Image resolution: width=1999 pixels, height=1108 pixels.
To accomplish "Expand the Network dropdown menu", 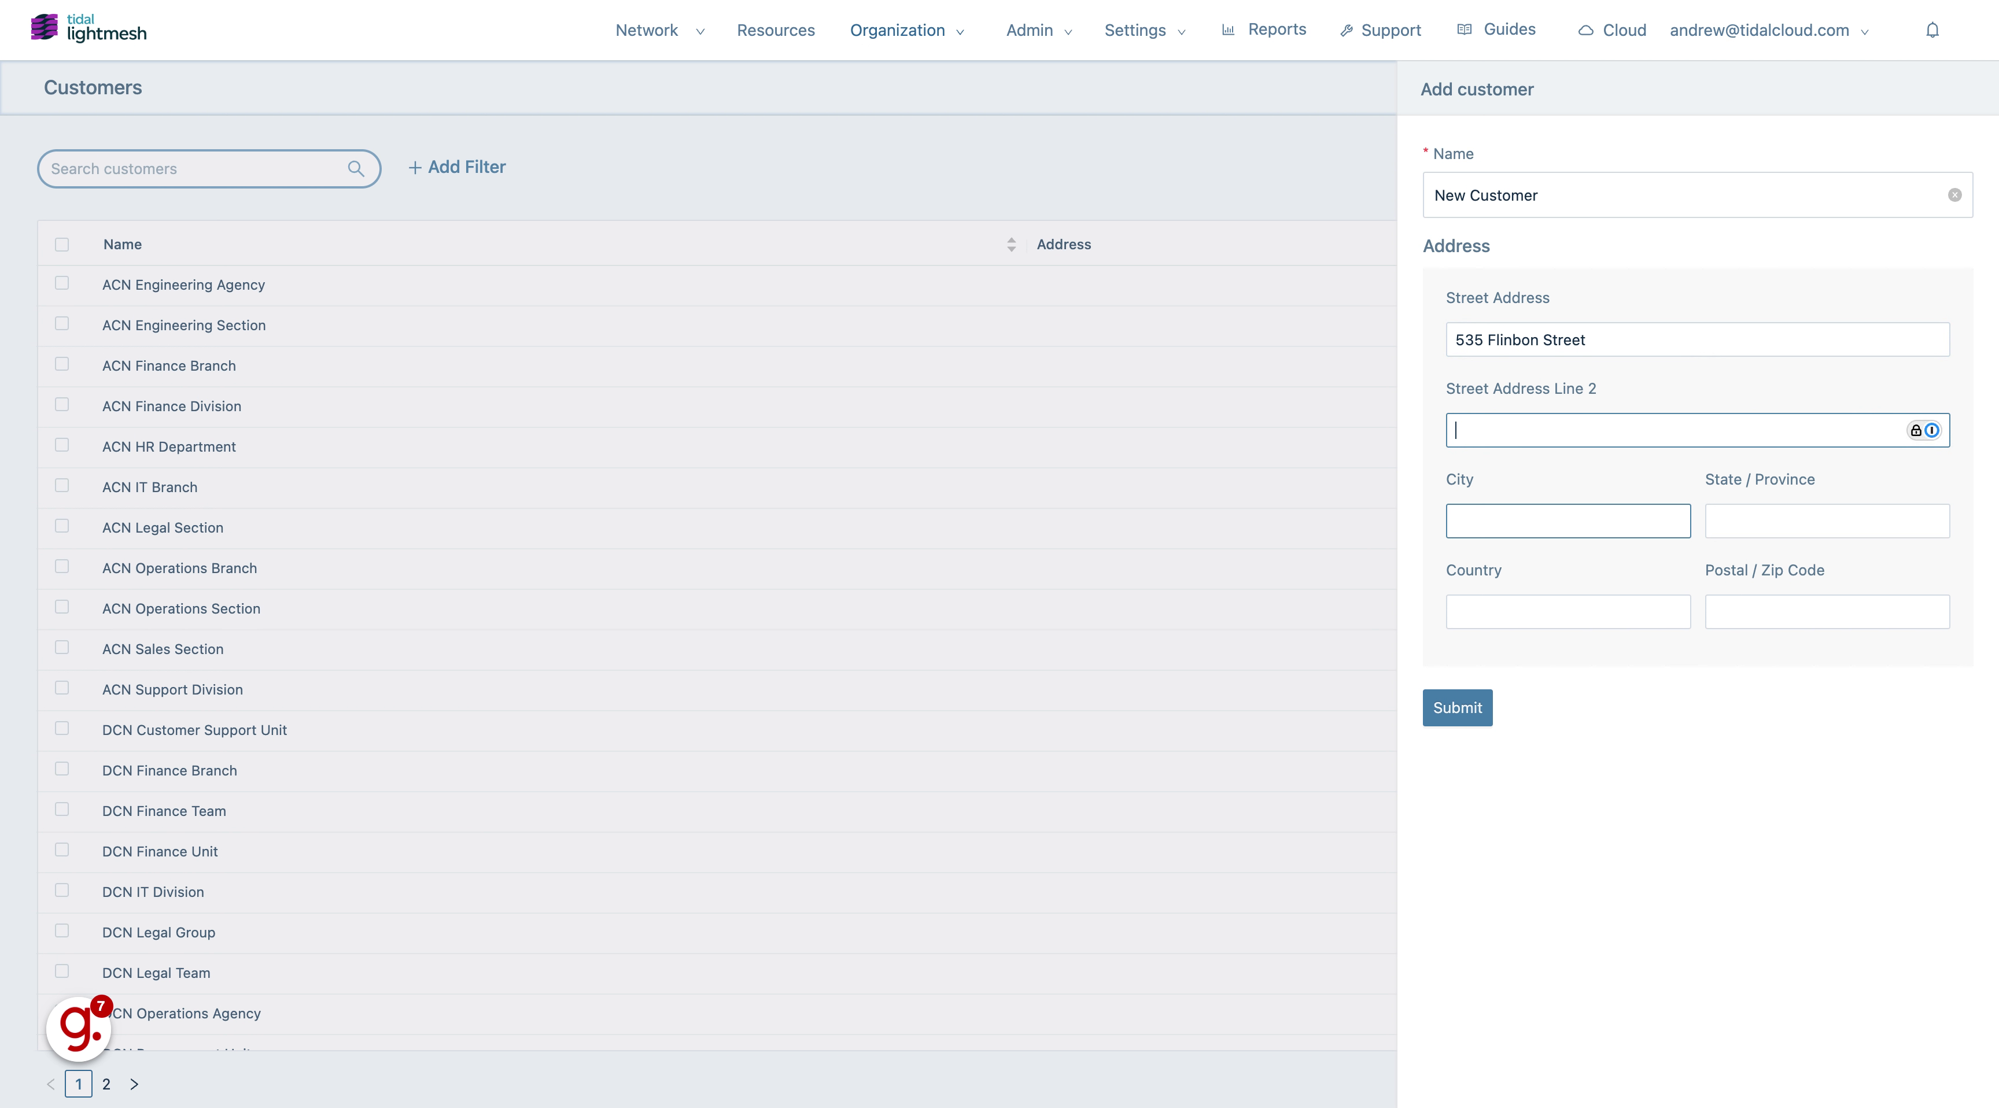I will pos(659,30).
